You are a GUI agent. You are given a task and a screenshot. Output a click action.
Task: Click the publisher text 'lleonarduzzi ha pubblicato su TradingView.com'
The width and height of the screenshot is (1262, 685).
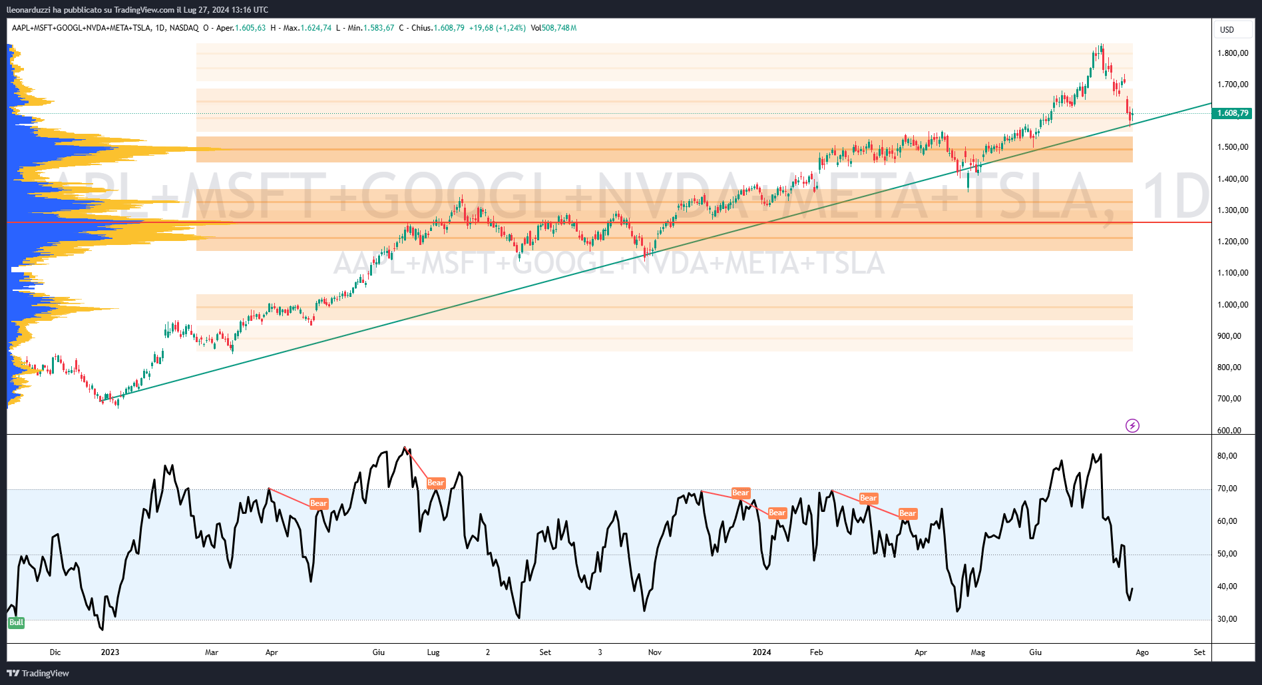(91, 9)
